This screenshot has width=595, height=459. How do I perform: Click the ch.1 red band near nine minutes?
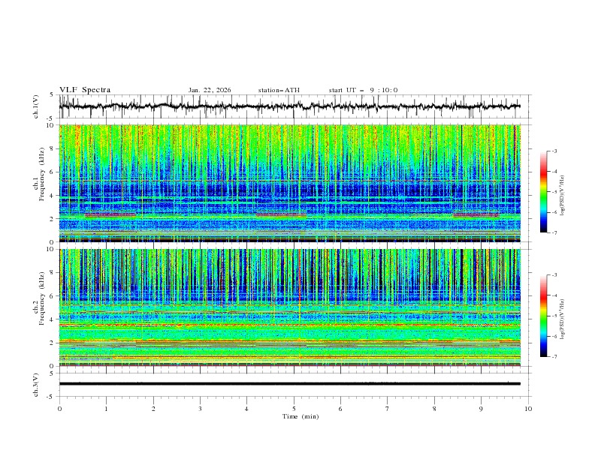476,215
